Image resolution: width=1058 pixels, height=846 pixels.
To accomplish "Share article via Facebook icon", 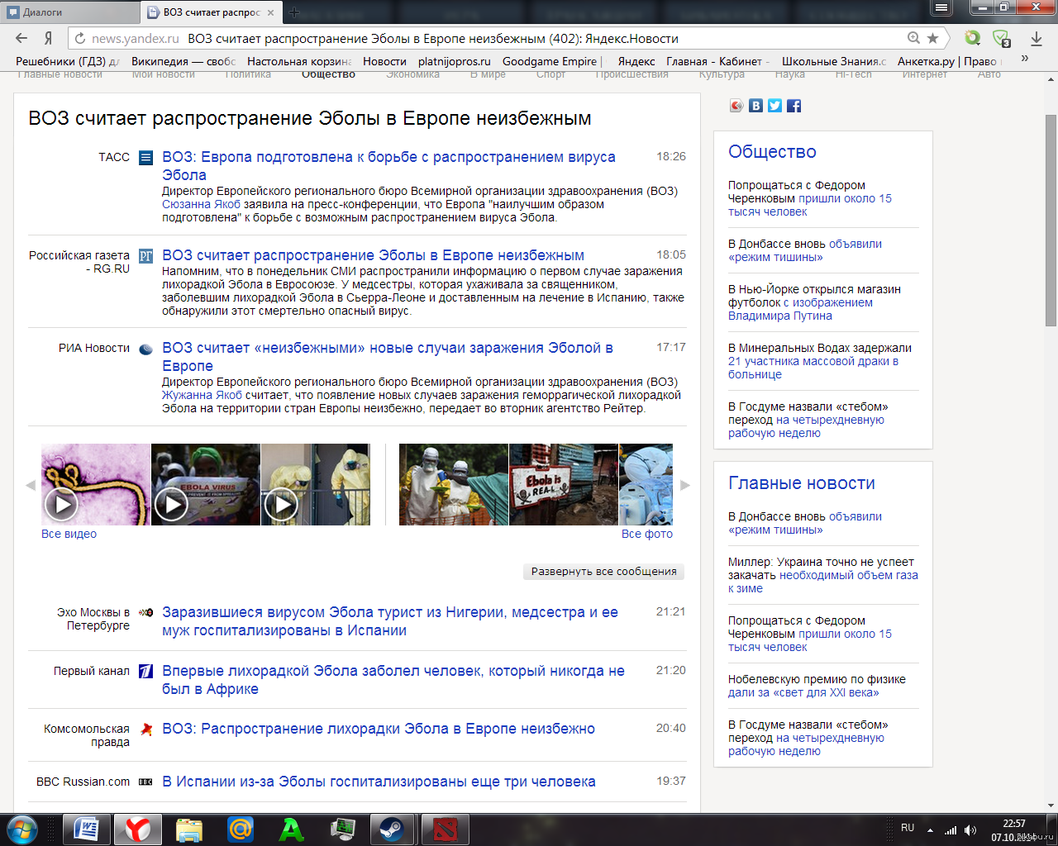I will tap(793, 106).
